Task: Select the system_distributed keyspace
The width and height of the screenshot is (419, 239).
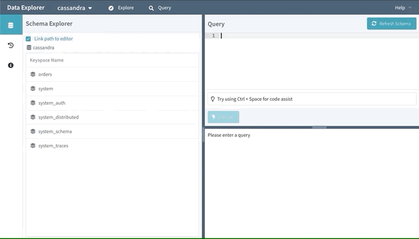Action: pyautogui.click(x=112, y=117)
